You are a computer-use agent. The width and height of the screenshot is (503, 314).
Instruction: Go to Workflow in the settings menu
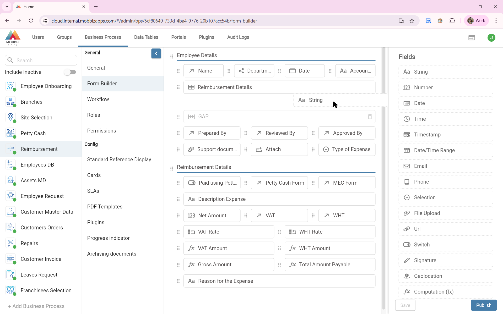point(98,99)
